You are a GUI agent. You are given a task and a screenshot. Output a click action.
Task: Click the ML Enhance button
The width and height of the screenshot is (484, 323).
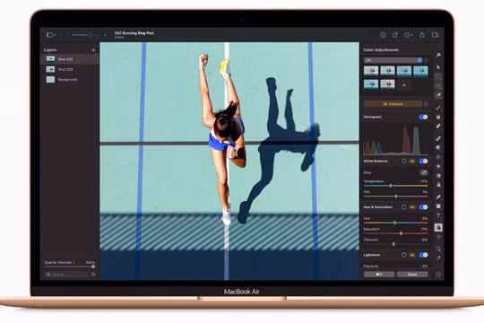click(x=393, y=104)
